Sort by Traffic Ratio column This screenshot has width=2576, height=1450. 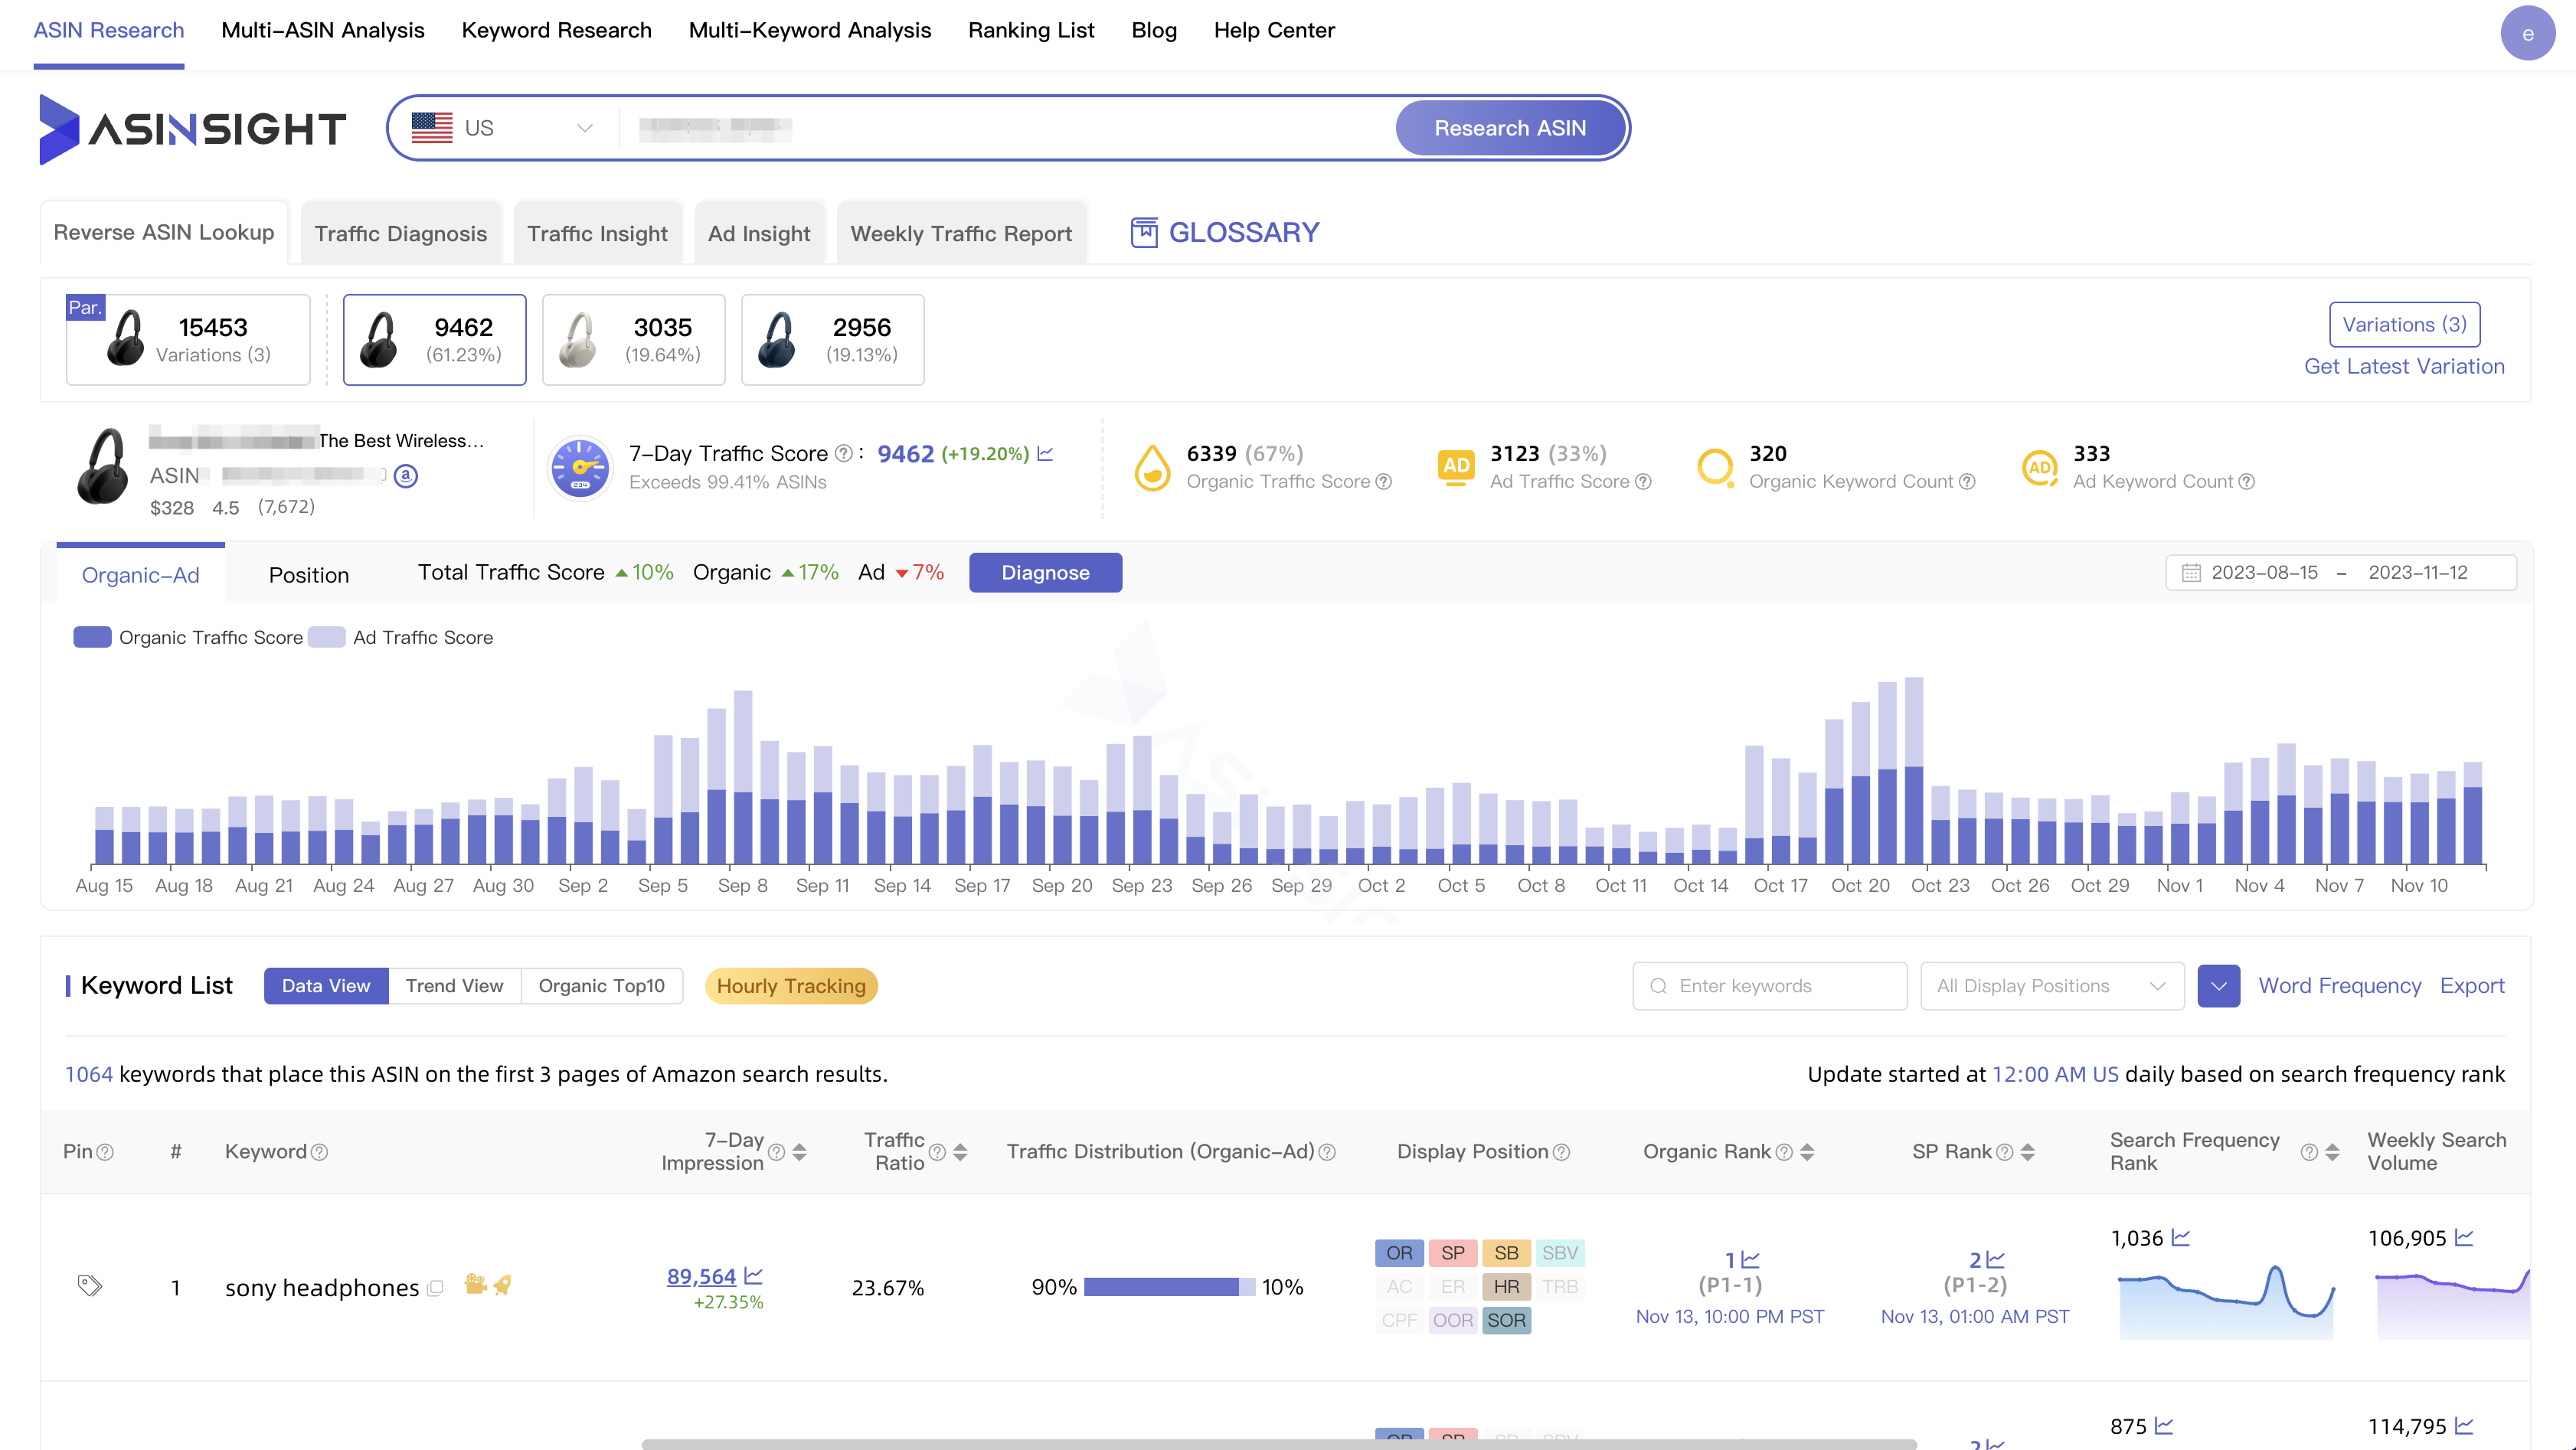(960, 1152)
